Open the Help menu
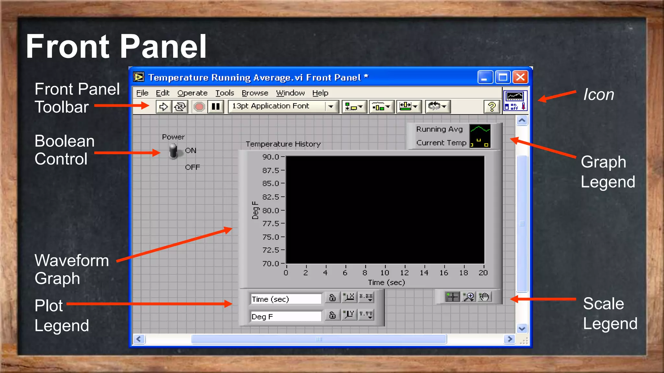The image size is (664, 373). tap(320, 93)
